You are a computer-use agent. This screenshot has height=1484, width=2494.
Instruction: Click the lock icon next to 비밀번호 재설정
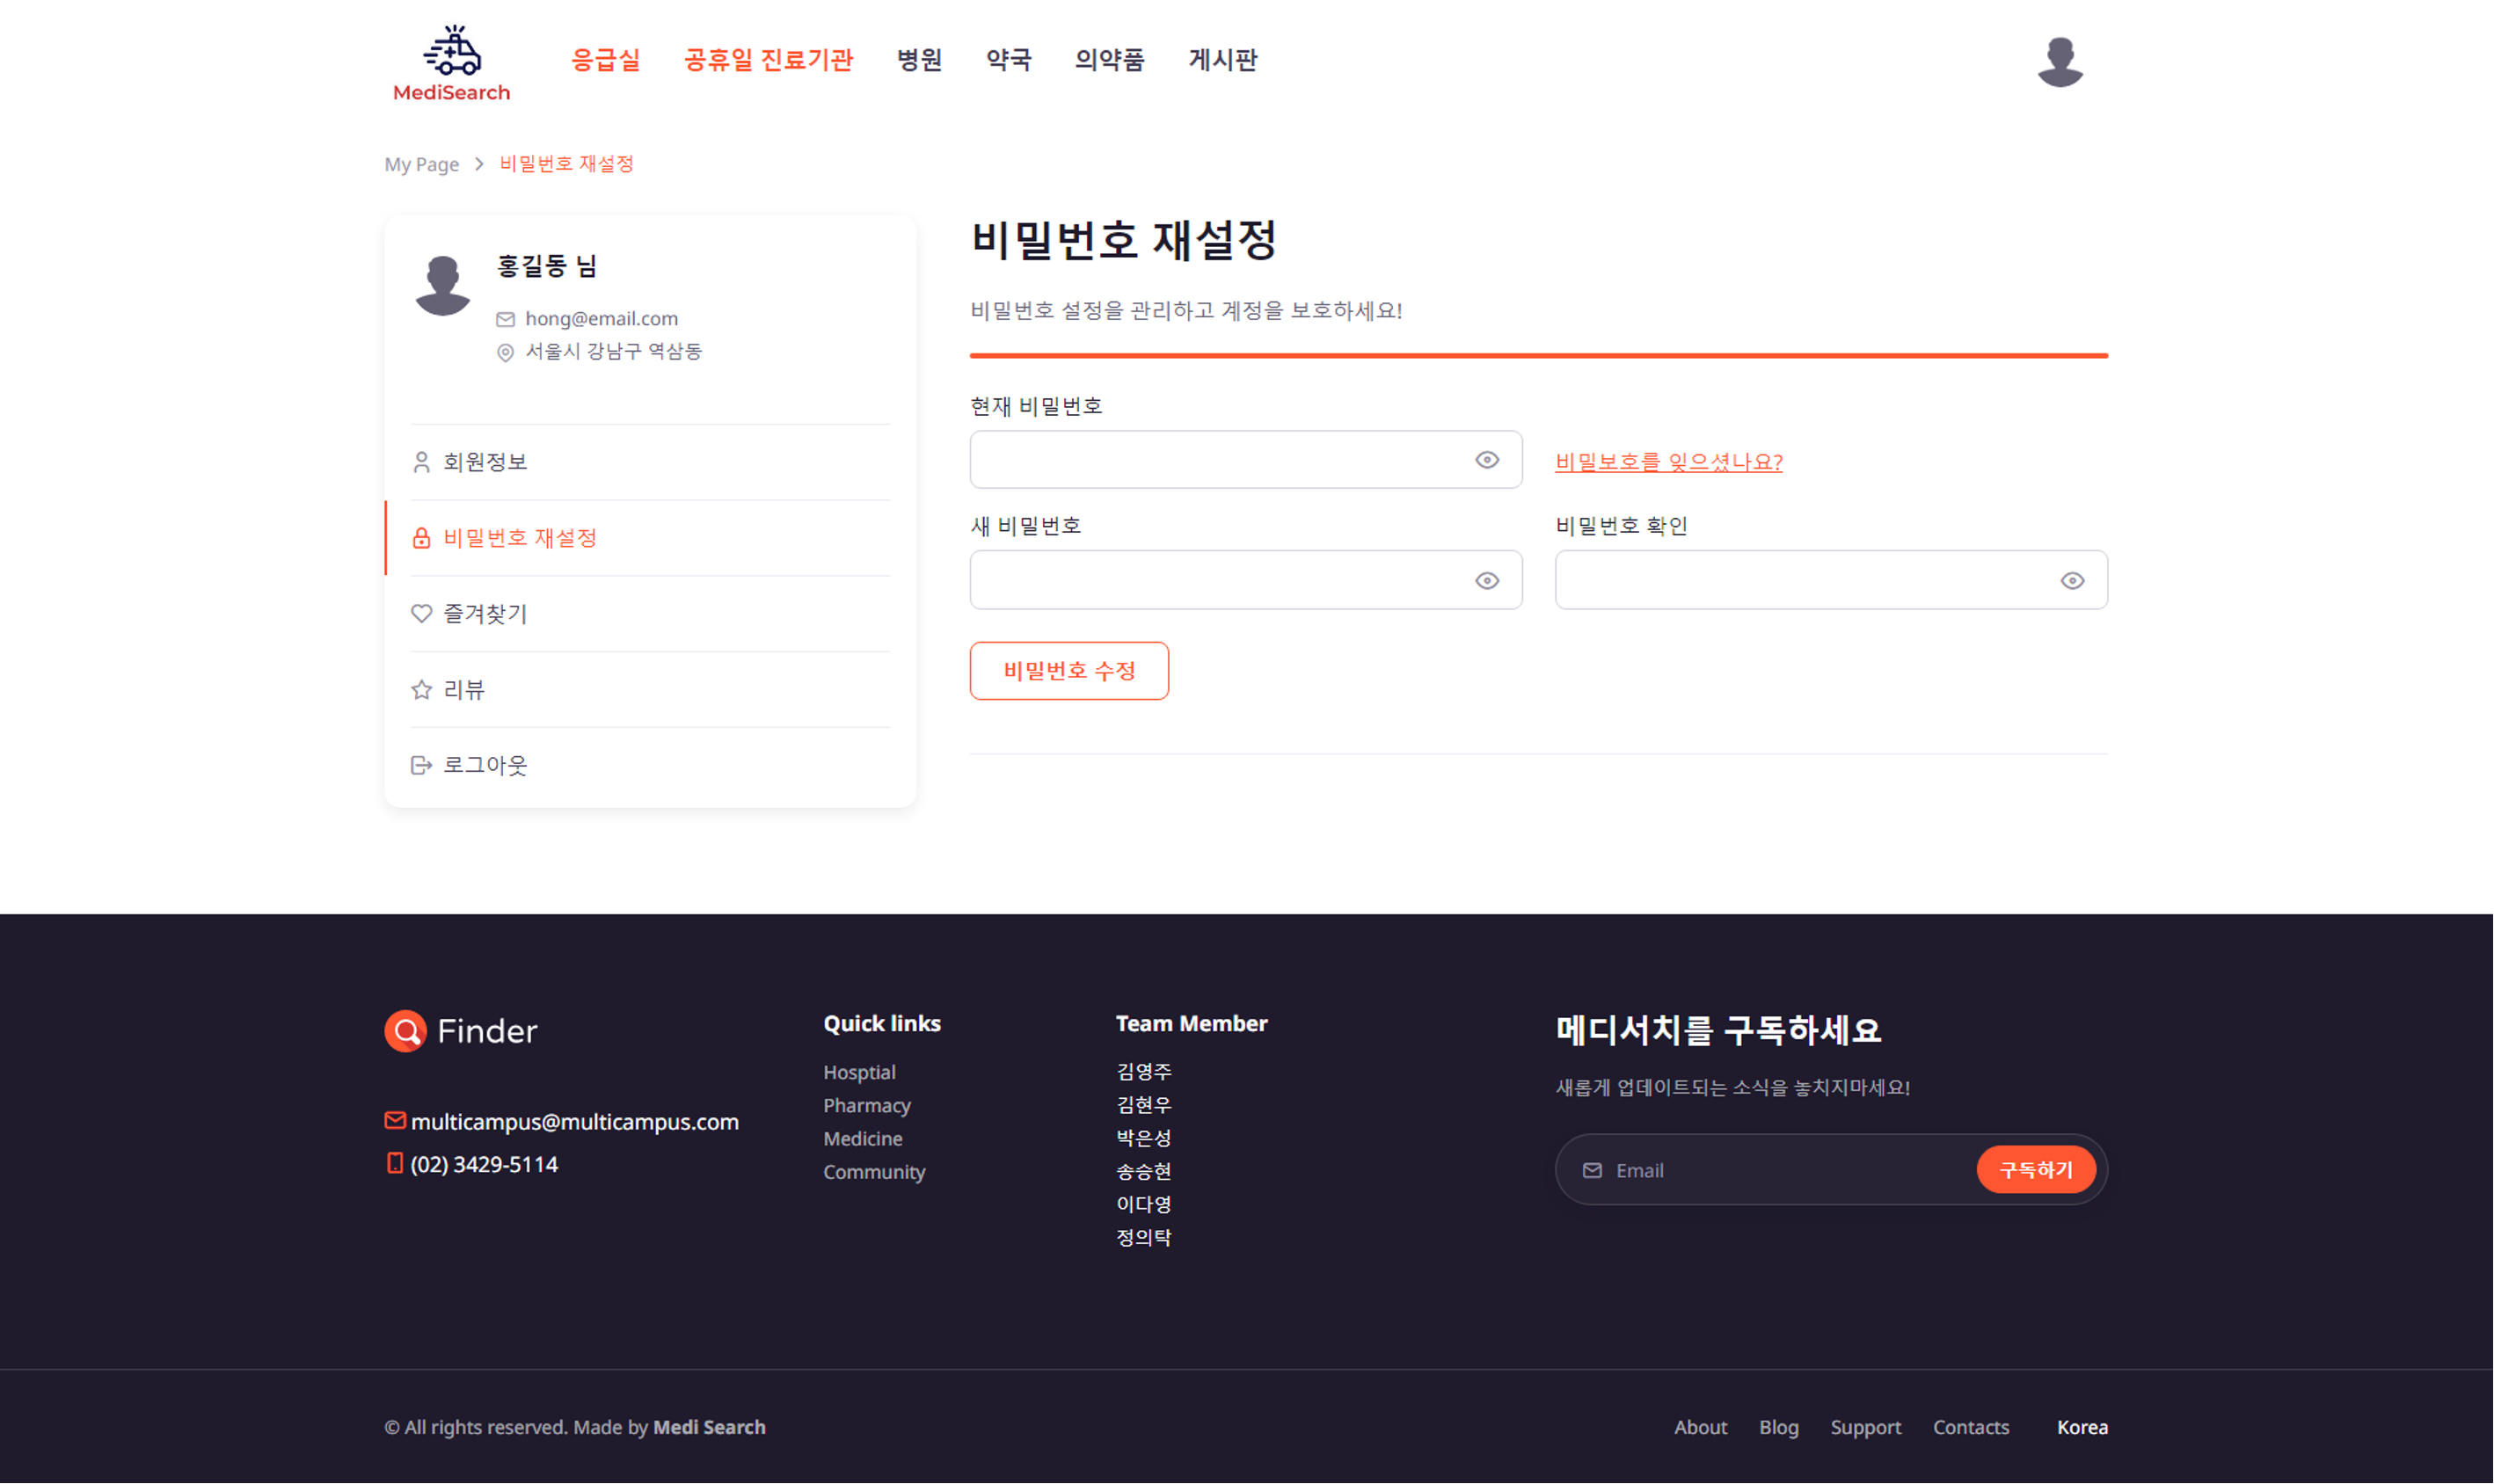(421, 538)
